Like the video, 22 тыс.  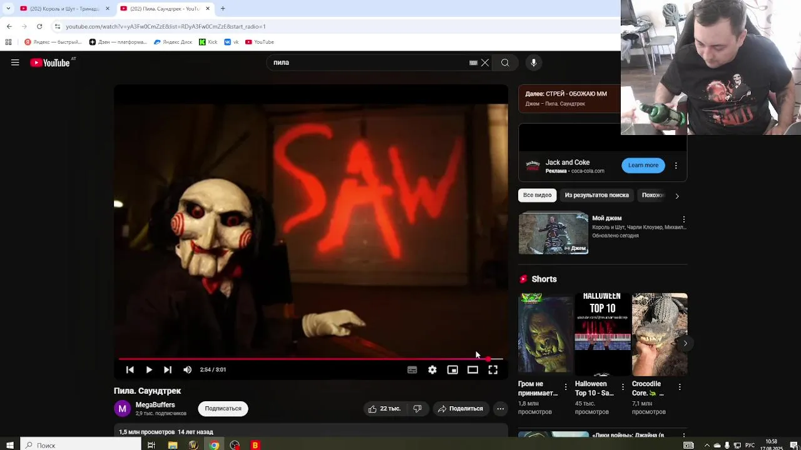(384, 409)
